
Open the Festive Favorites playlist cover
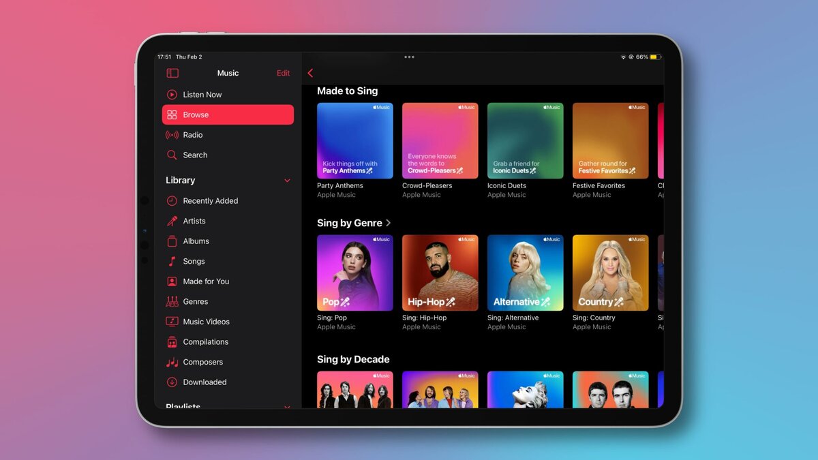[611, 141]
